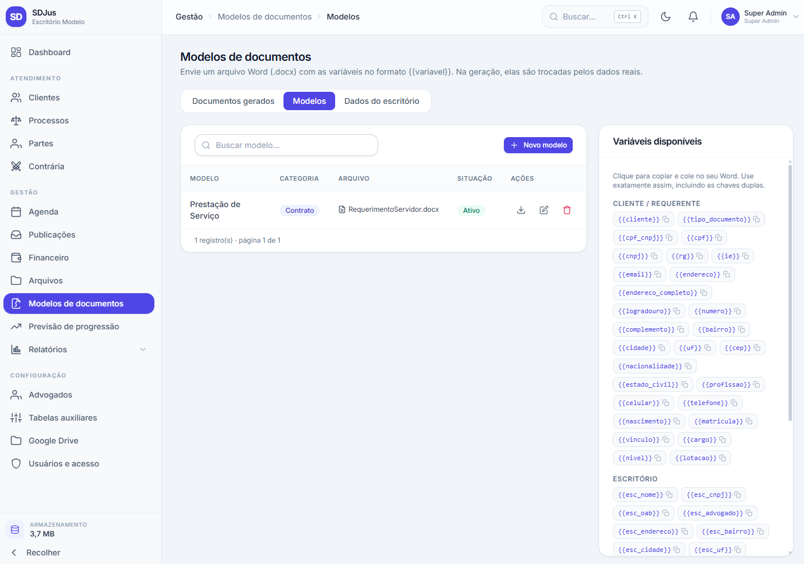Image resolution: width=804 pixels, height=564 pixels.
Task: Expand the Relatórios submenu chevron
Action: [143, 349]
